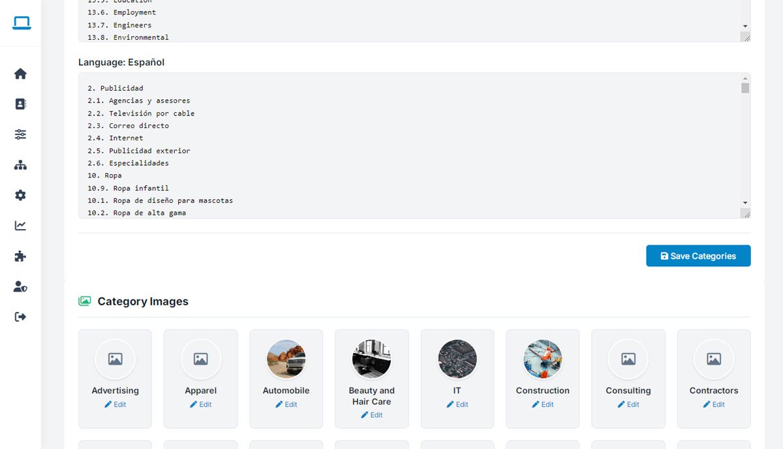Click the Save Categories button
Image resolution: width=783 pixels, height=449 pixels.
[x=698, y=256]
